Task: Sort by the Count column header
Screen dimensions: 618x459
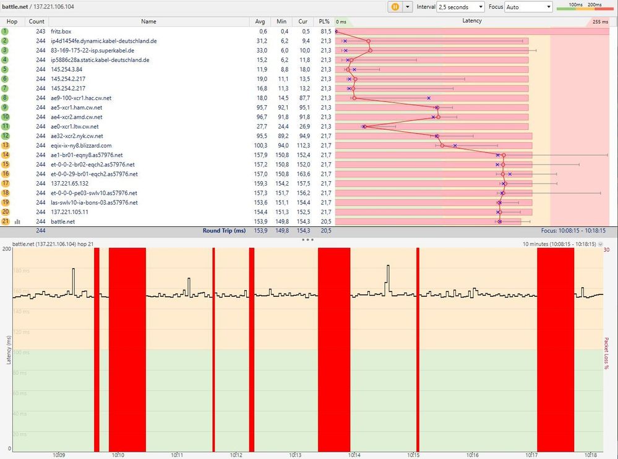Action: [x=36, y=22]
